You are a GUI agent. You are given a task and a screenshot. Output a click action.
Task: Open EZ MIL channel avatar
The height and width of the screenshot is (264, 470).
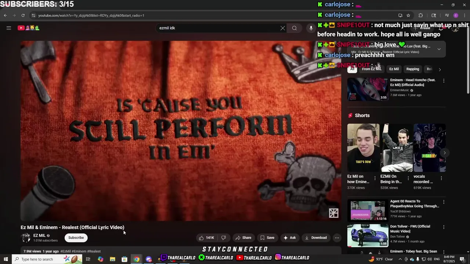(x=26, y=238)
